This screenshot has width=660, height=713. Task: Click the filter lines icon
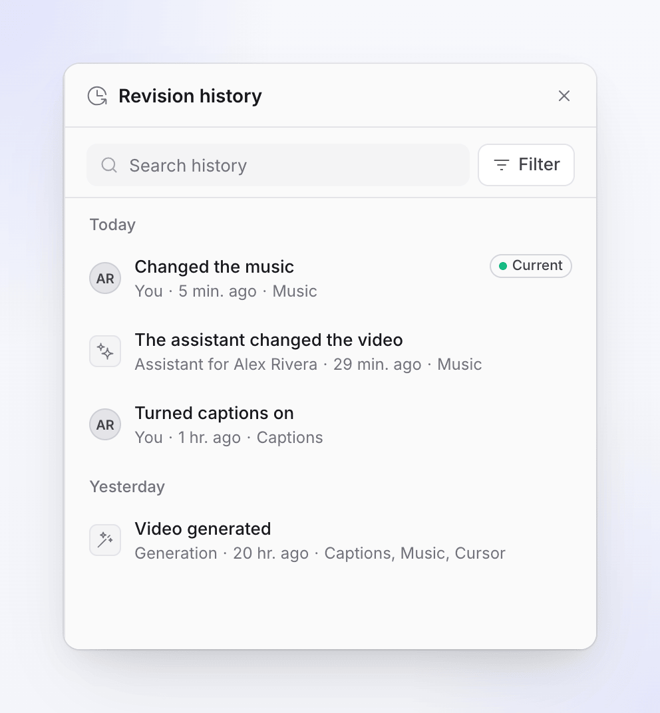pyautogui.click(x=501, y=164)
